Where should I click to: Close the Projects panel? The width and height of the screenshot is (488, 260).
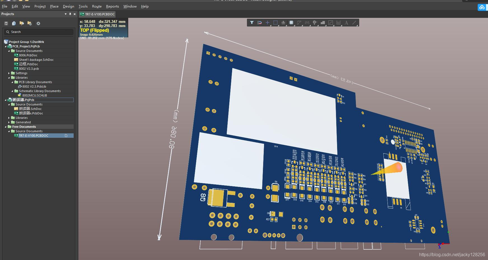coord(74,14)
